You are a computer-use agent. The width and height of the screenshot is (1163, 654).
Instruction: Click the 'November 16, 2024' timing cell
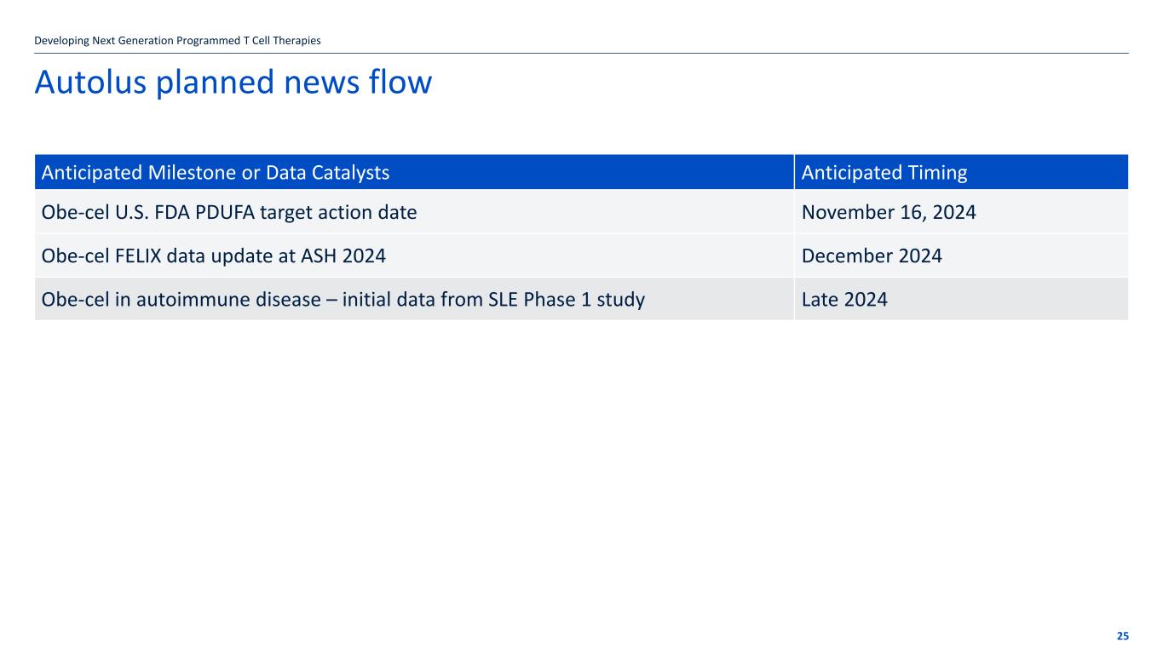pyautogui.click(x=889, y=212)
